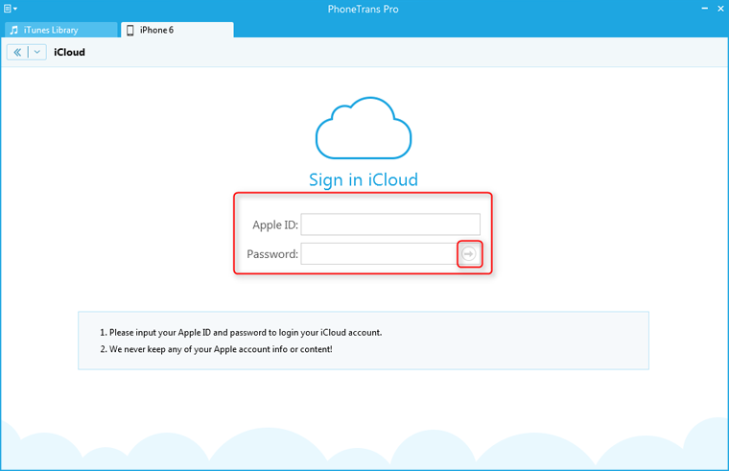Click the phone icon on iPhone 6 tab

[x=130, y=30]
